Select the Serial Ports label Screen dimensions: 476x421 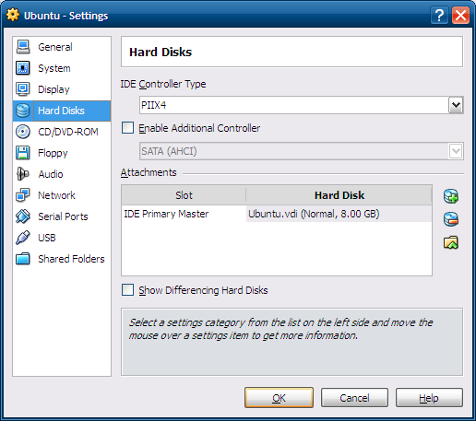63,216
